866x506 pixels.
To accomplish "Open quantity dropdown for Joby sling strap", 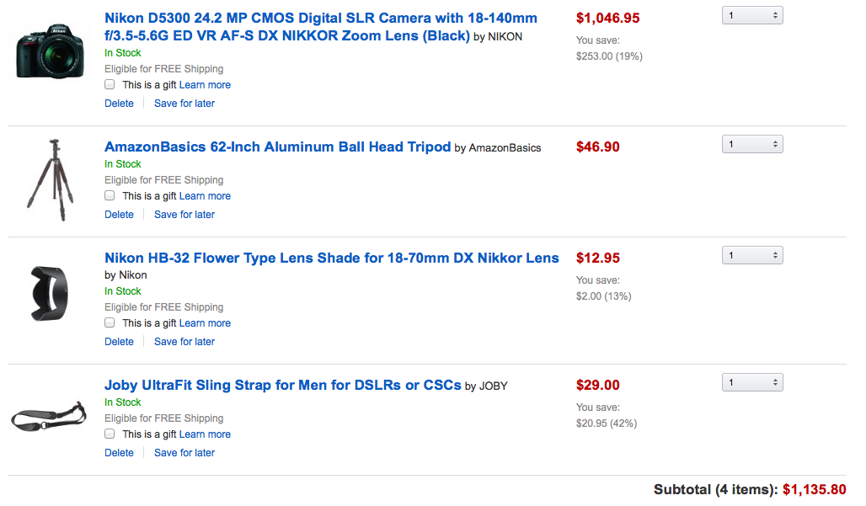I will point(752,382).
